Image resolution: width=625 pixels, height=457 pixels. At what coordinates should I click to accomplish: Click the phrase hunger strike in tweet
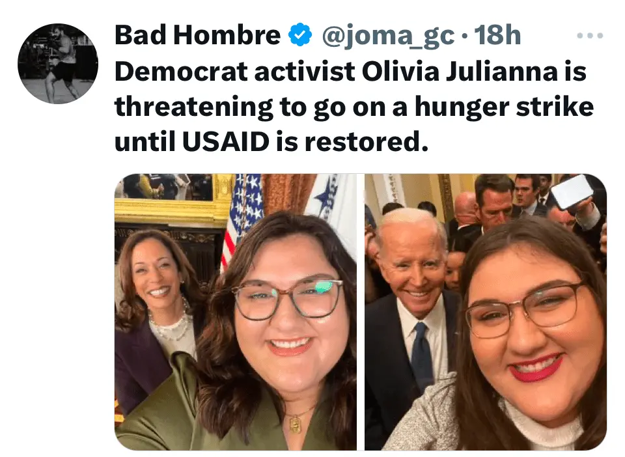tap(504, 107)
